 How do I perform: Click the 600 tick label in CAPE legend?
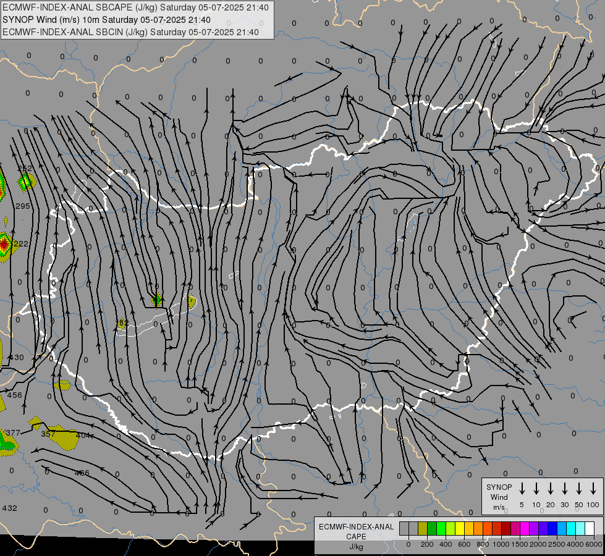(464, 544)
